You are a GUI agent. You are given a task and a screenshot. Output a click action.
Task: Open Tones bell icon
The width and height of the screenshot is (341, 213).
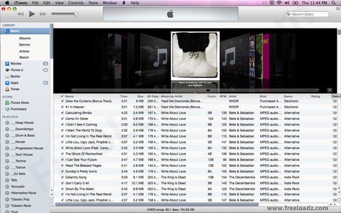point(7,89)
